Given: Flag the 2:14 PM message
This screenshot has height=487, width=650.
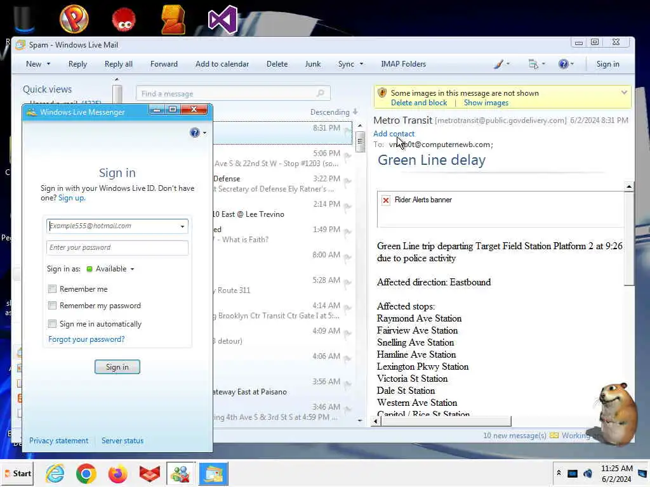Looking at the screenshot, I should [x=347, y=207].
